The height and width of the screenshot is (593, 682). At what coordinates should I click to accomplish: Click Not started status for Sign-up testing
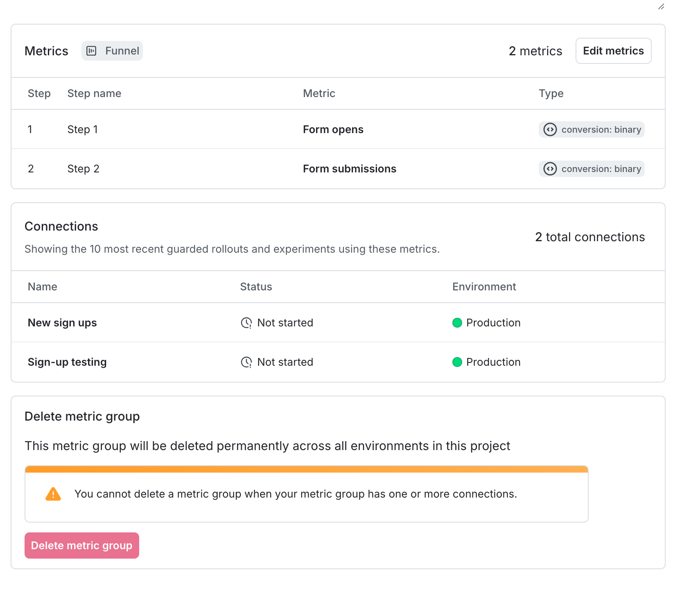pos(285,362)
